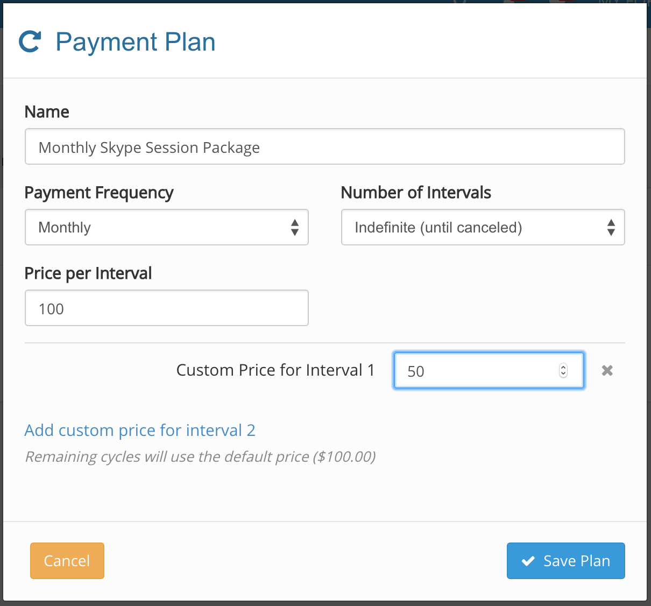The width and height of the screenshot is (651, 606).
Task: Increase Custom Price for Interval 1 with the up arrow
Action: [x=563, y=367]
